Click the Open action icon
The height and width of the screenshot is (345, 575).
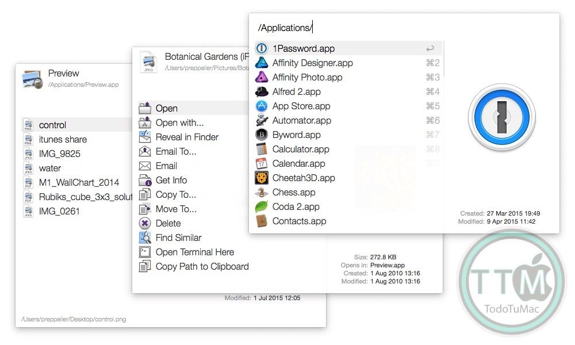point(145,108)
